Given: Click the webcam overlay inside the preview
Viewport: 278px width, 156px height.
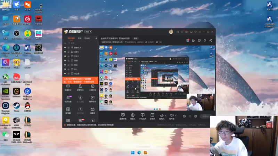Looking at the screenshot, I should point(201,102).
